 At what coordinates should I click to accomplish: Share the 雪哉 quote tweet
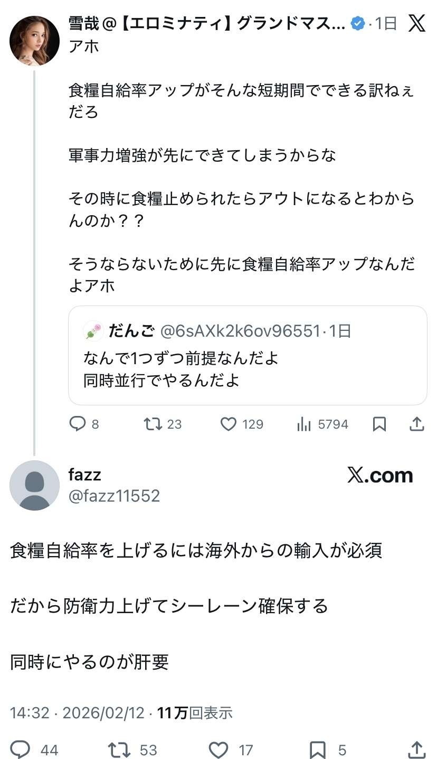tap(417, 424)
